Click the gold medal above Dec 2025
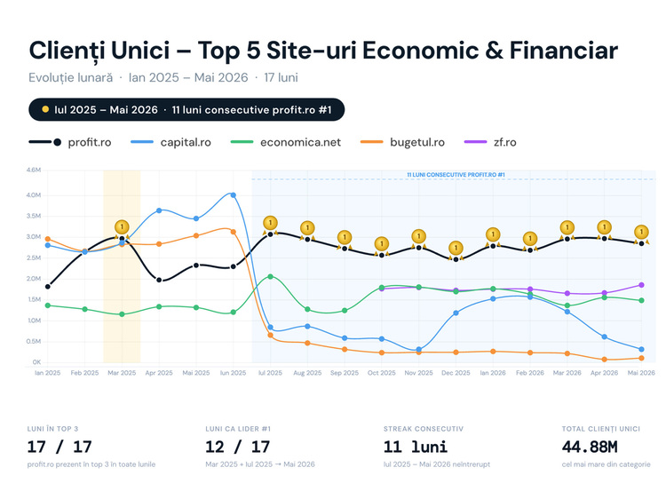666x499 pixels. (x=456, y=248)
